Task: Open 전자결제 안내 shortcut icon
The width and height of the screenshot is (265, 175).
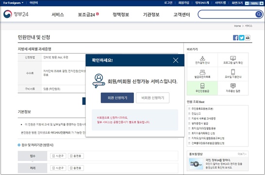Action: [x=202, y=60]
